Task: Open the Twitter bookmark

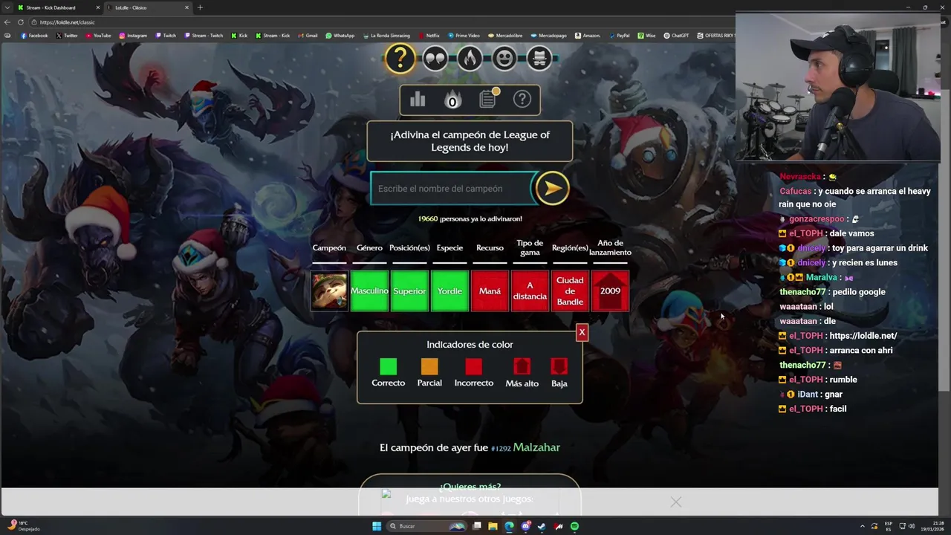Action: click(x=67, y=36)
